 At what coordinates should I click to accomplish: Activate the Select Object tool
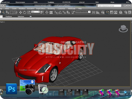3,12
